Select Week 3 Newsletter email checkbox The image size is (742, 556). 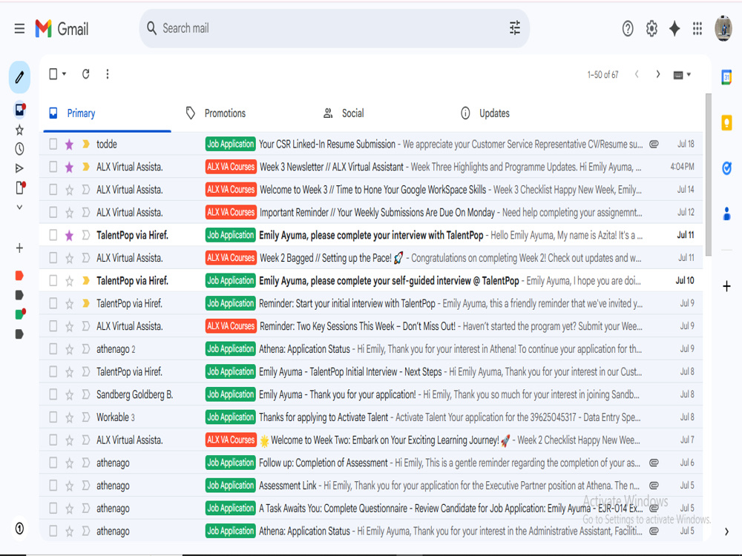(53, 166)
